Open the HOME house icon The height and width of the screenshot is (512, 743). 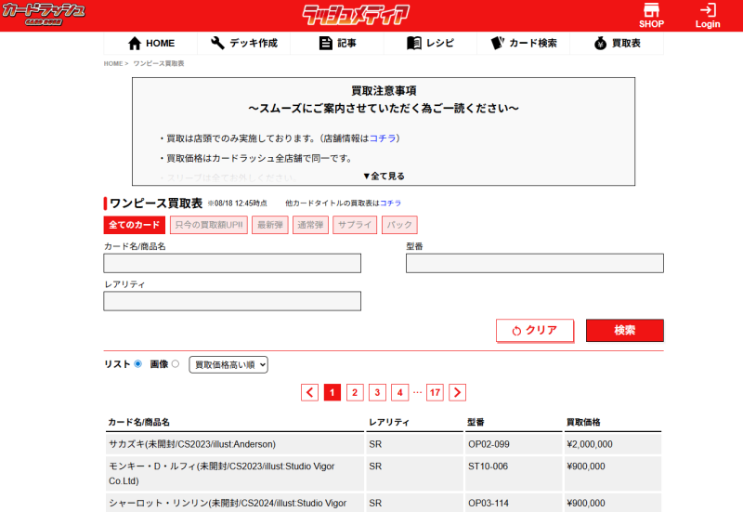[135, 44]
